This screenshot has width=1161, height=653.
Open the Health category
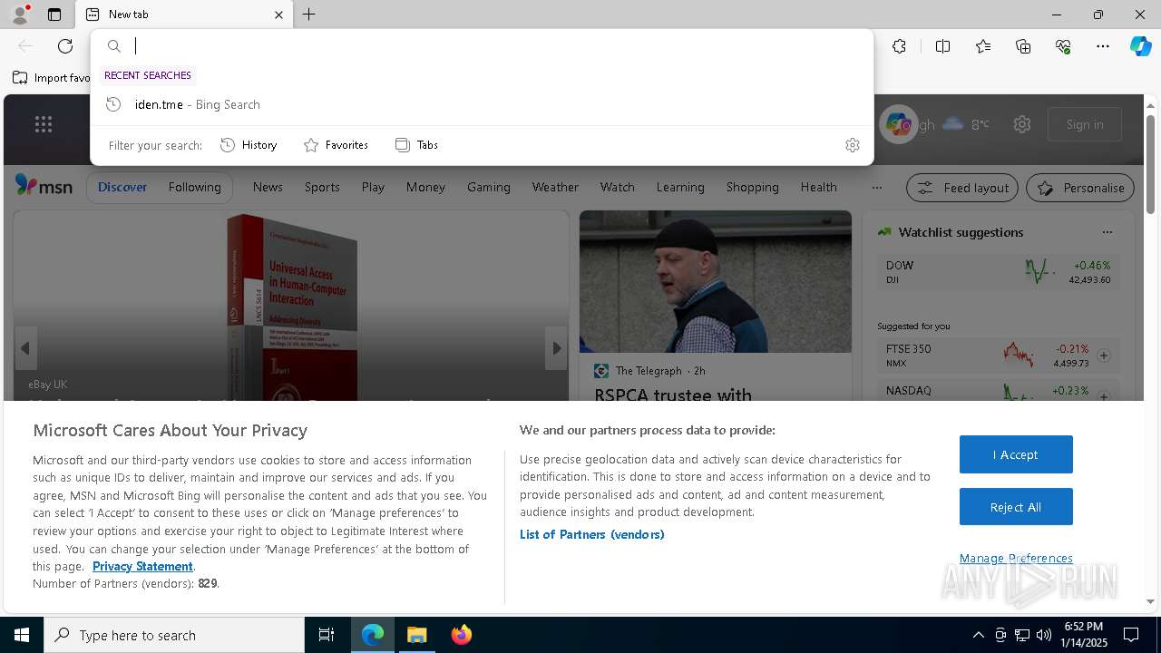[818, 187]
